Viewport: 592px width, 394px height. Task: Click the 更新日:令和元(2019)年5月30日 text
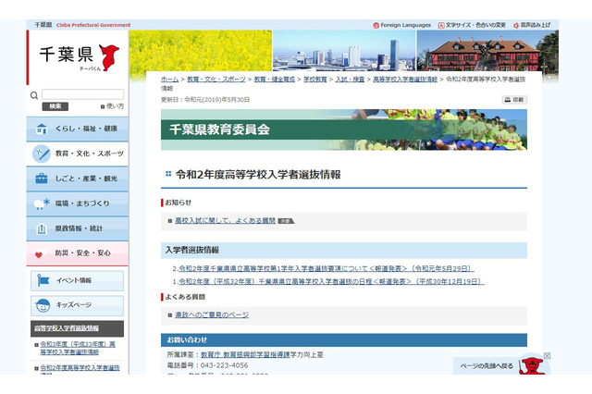click(205, 100)
